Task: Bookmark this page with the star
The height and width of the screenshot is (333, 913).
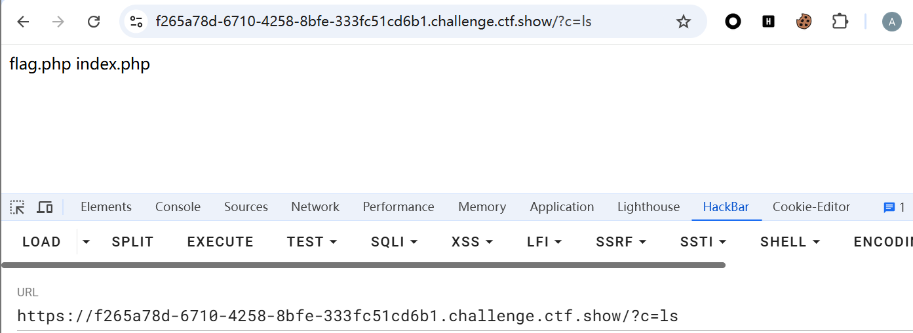Action: click(x=684, y=22)
